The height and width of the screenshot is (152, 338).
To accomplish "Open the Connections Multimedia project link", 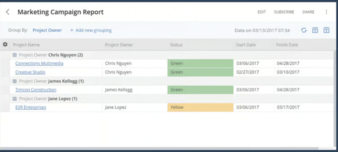I will click(39, 63).
